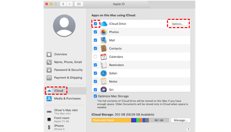The height and width of the screenshot is (132, 231).
Task: Show all preferences grid button
Action: (x=79, y=4)
